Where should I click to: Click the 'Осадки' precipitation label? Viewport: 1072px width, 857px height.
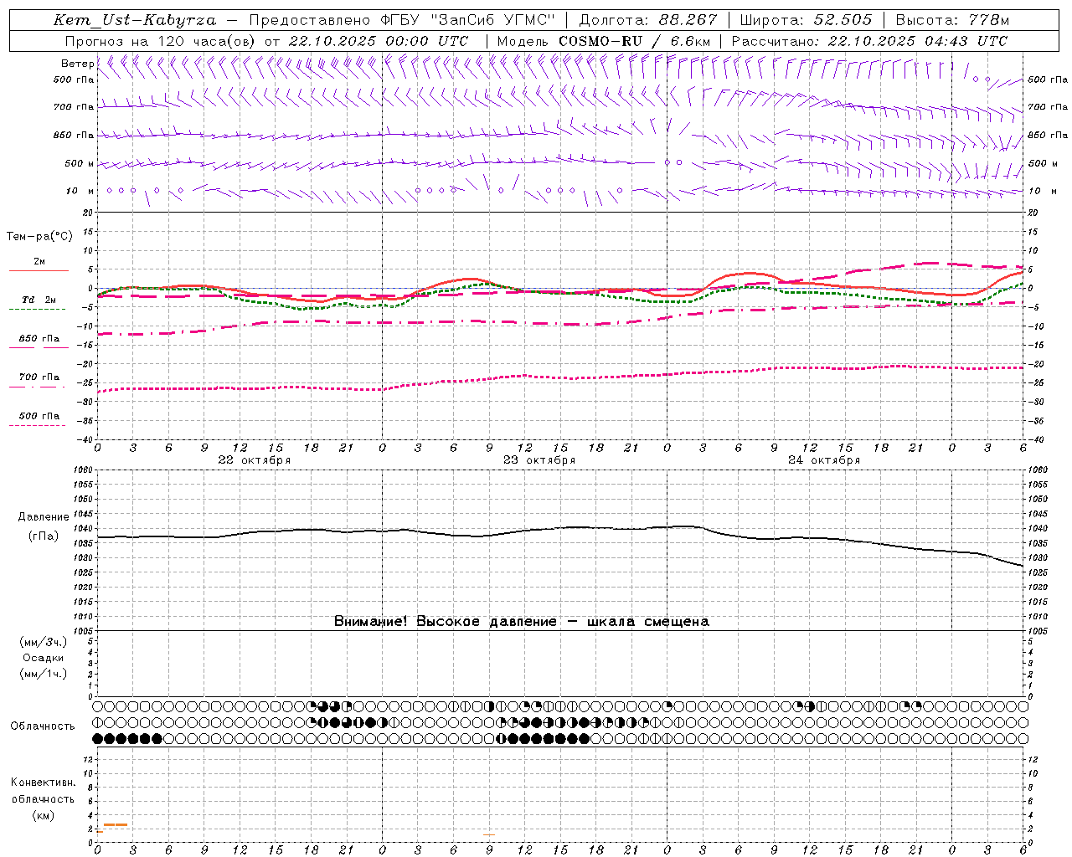[x=44, y=658]
